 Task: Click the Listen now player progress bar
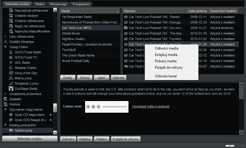[115, 107]
